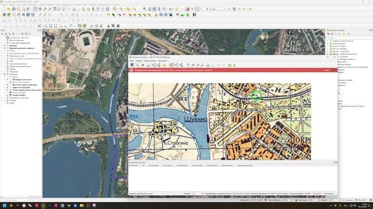Screen dimensions: 373x209
Task: Open project via folder icon in main toolbar
Action: coord(9,9)
